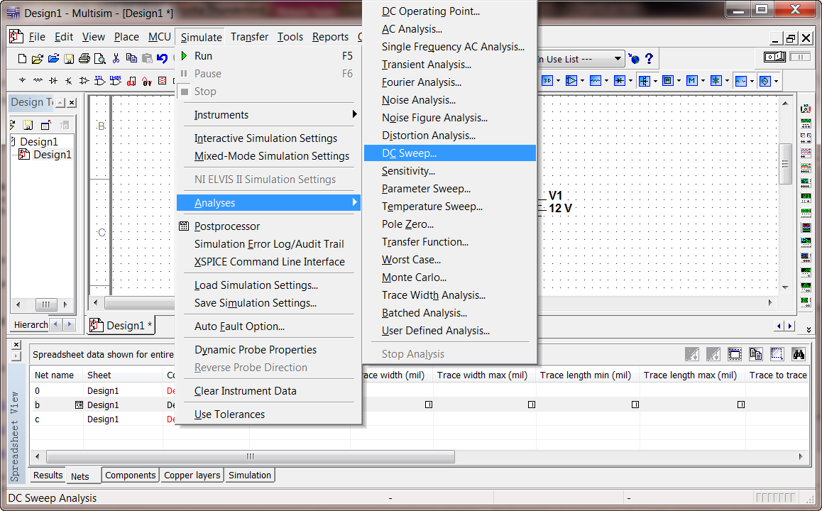Viewport: 822px width, 511px height.
Task: Click the globe Educational website icon
Action: pyautogui.click(x=635, y=59)
